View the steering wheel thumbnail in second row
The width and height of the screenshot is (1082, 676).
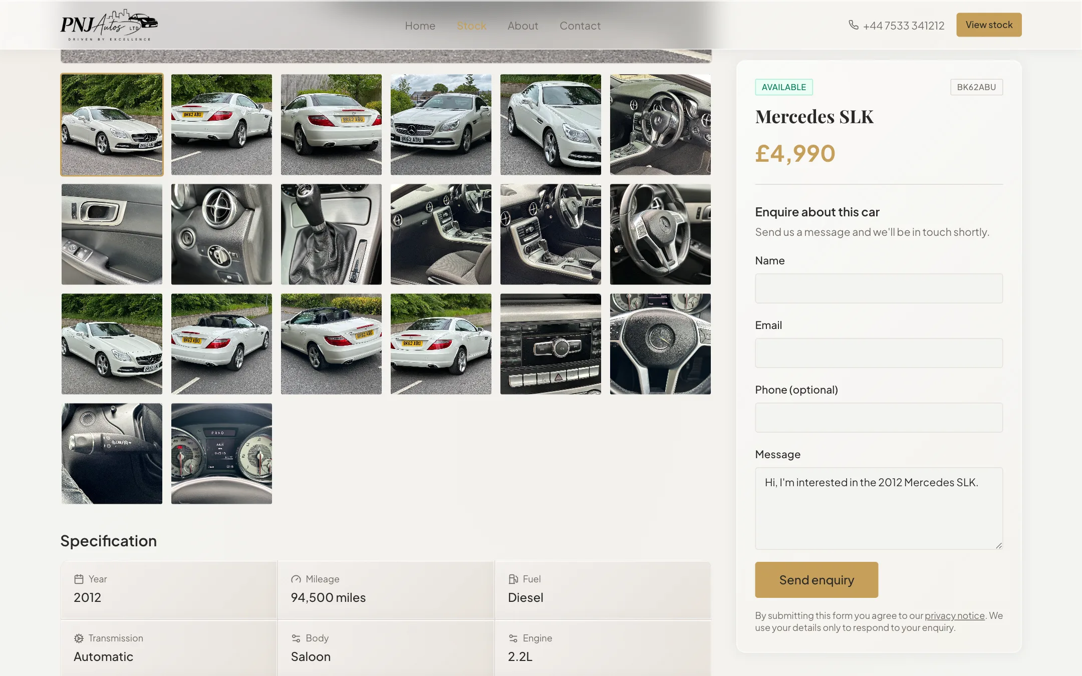pyautogui.click(x=660, y=234)
